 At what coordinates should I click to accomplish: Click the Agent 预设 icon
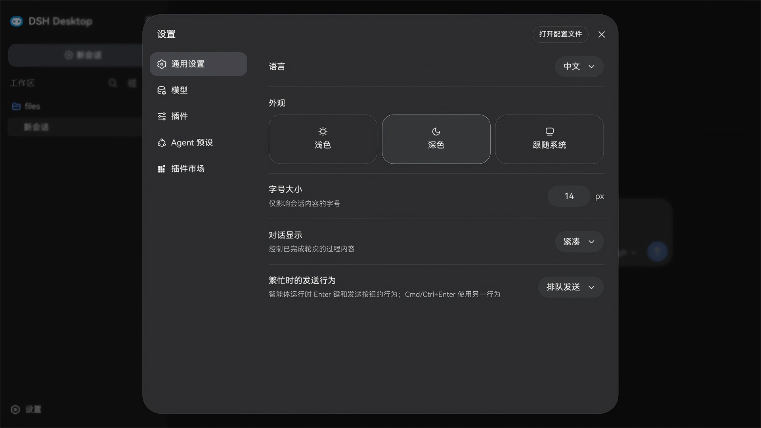tap(162, 143)
